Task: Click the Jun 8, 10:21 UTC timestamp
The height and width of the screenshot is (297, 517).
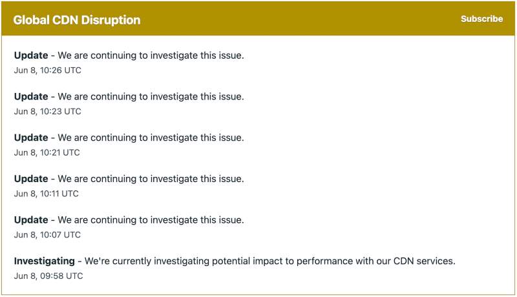Action: pyautogui.click(x=47, y=152)
